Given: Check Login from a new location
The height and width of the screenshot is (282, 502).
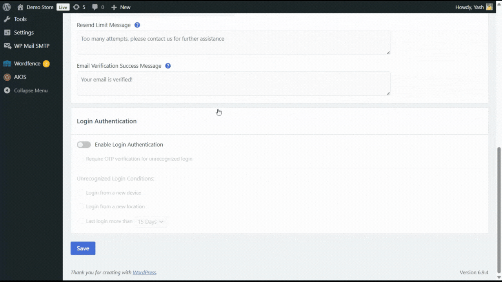Looking at the screenshot, I should (80, 206).
